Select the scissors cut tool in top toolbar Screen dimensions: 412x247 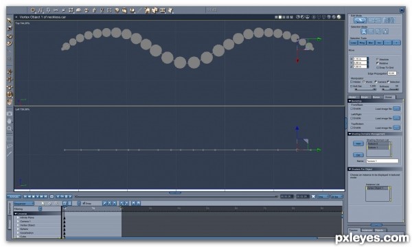(56, 10)
